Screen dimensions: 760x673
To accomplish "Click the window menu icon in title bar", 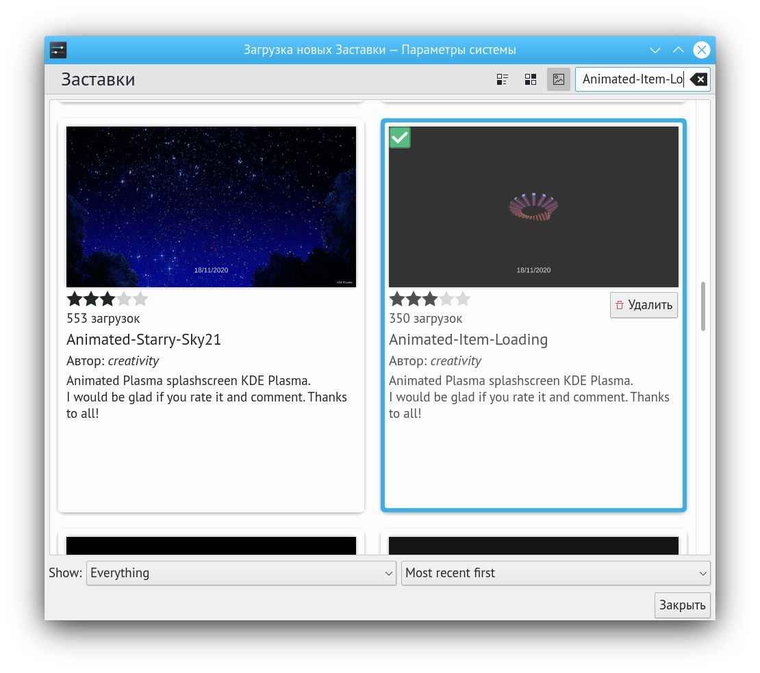I will (x=58, y=50).
